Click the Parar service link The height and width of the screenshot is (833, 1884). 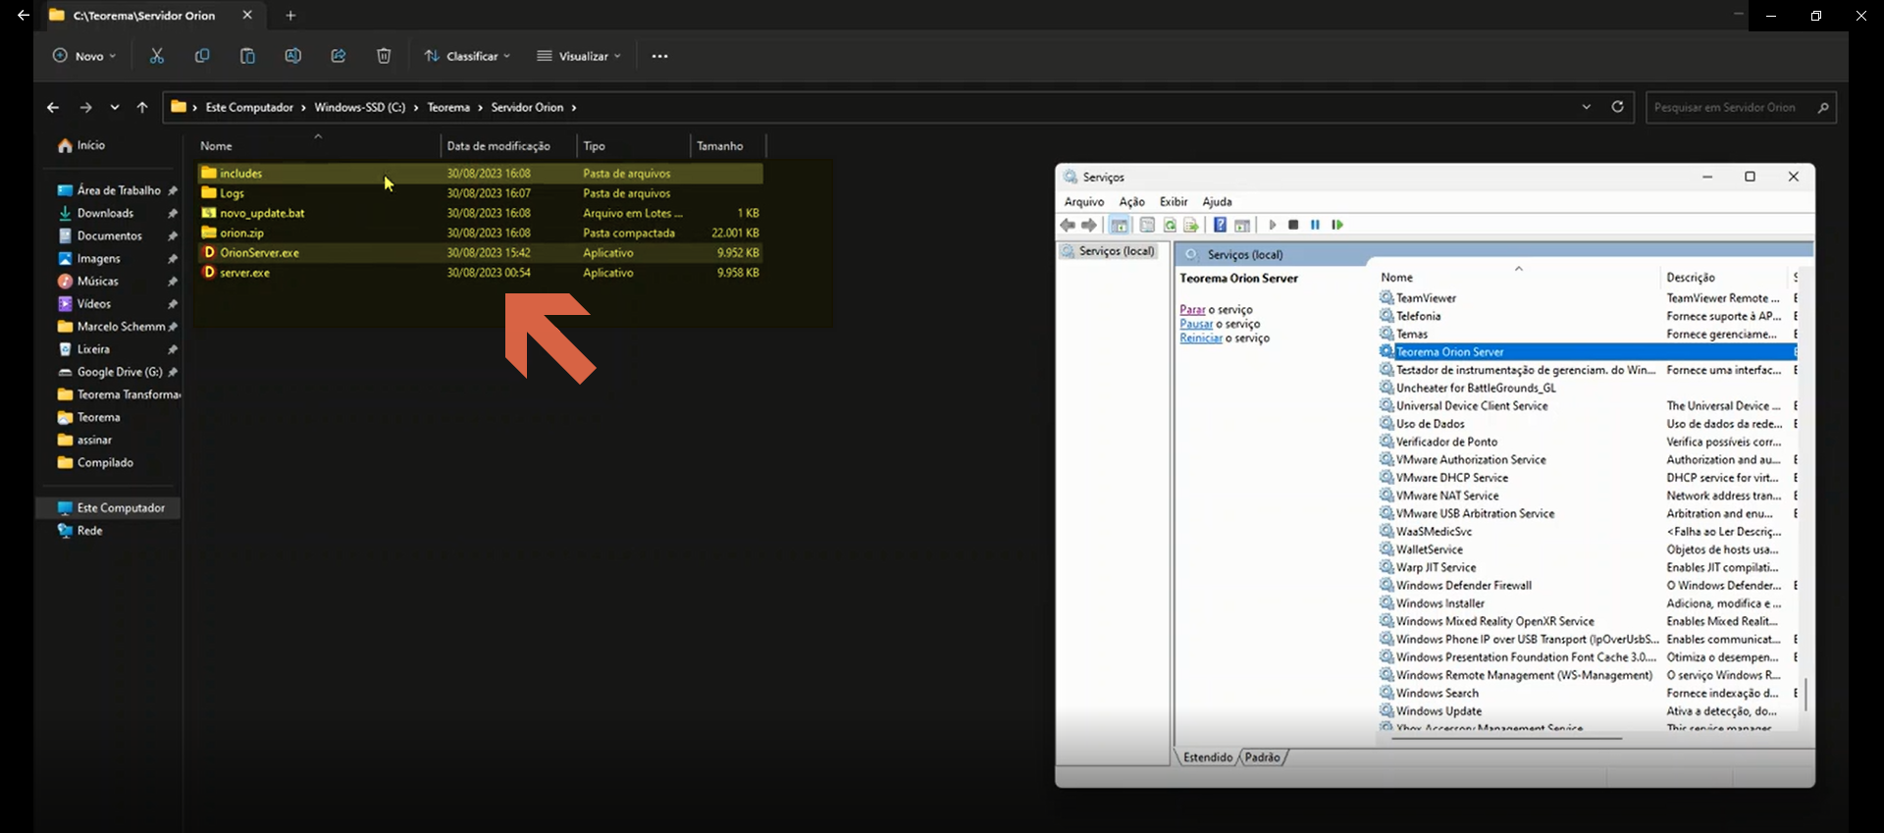tap(1192, 309)
